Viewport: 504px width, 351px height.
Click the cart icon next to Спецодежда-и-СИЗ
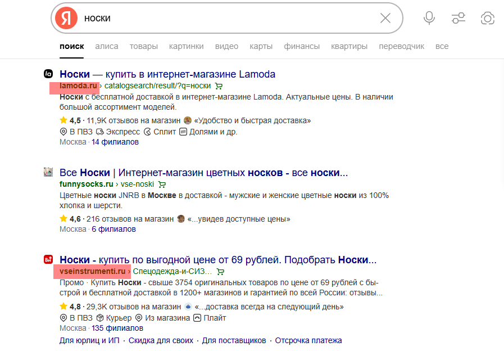220,272
